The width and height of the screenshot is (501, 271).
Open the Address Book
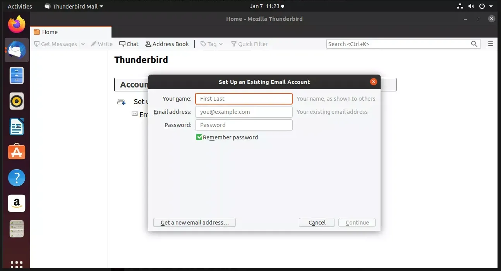coord(167,44)
